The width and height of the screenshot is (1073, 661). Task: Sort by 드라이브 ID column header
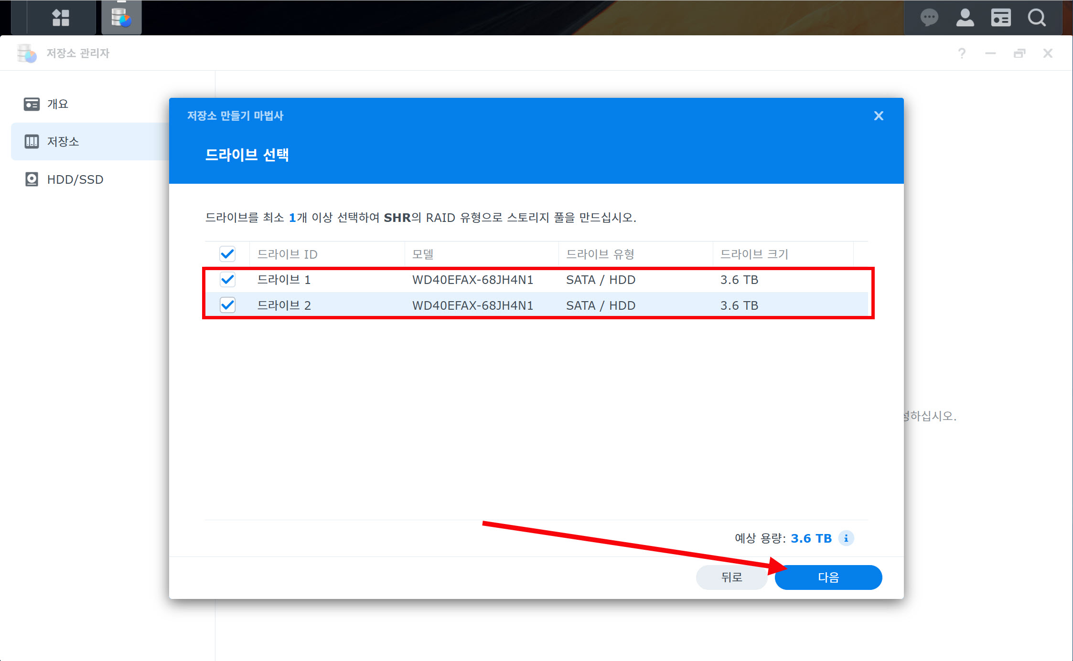click(287, 254)
